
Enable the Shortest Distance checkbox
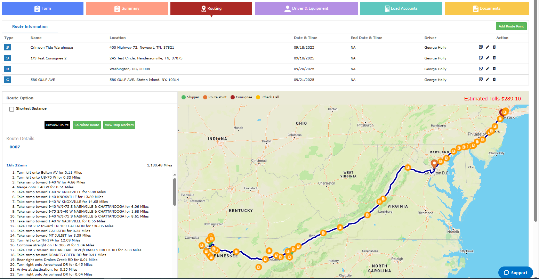(12, 109)
